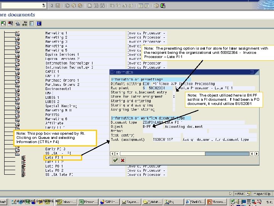This screenshot has width=274, height=206.
Task: Click the first application toolbar icon with green dot
Action: tap(3, 24)
